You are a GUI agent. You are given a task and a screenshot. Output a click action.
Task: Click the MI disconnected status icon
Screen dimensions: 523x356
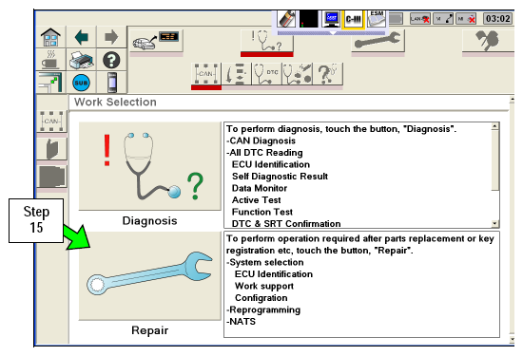click(x=466, y=19)
